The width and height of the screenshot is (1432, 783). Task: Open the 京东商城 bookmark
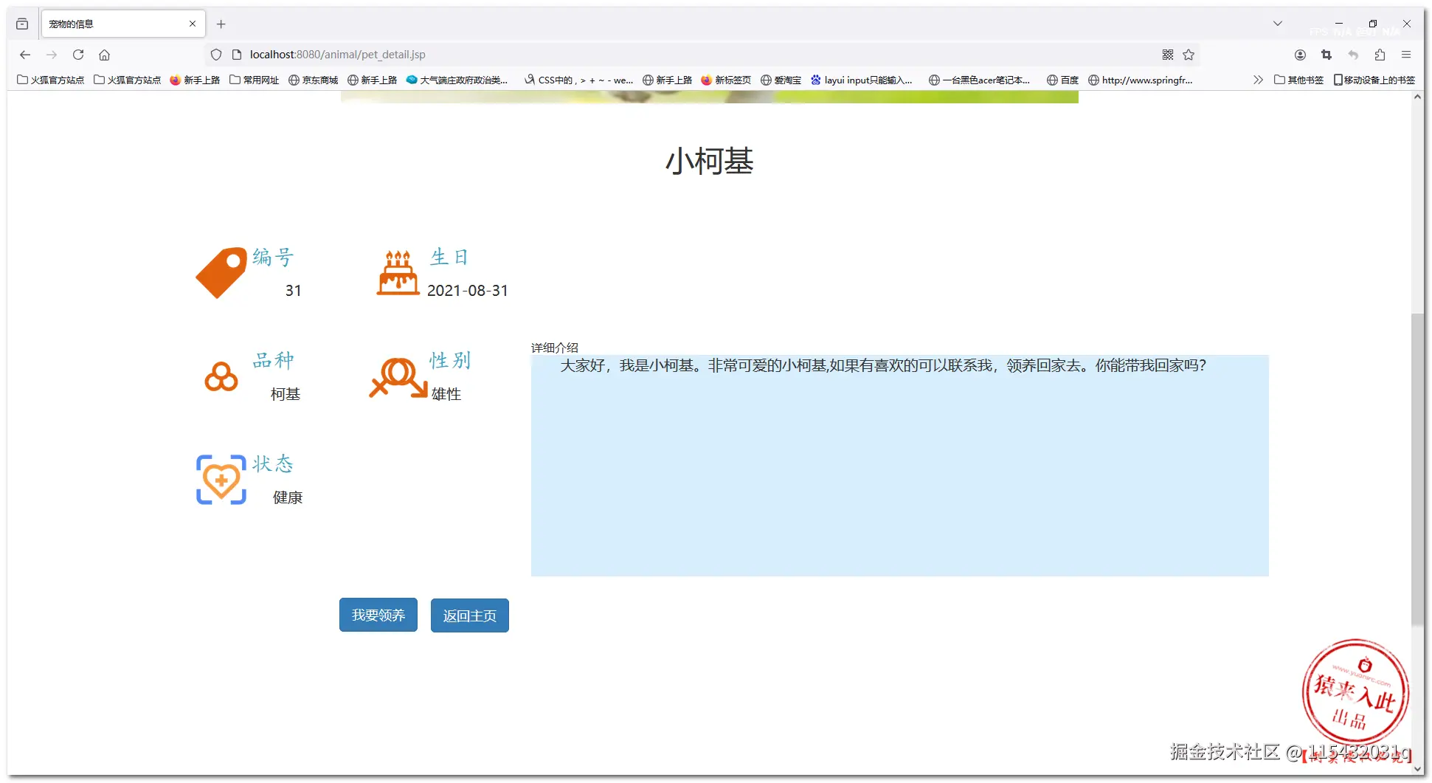[314, 80]
